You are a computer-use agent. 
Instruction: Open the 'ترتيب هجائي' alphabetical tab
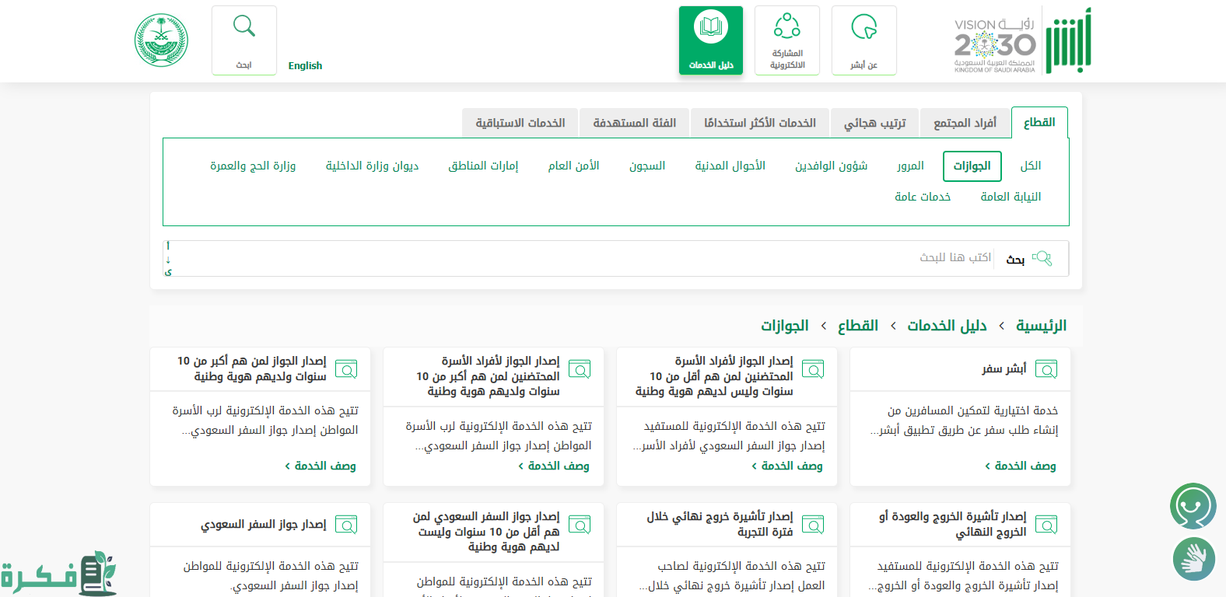874,123
